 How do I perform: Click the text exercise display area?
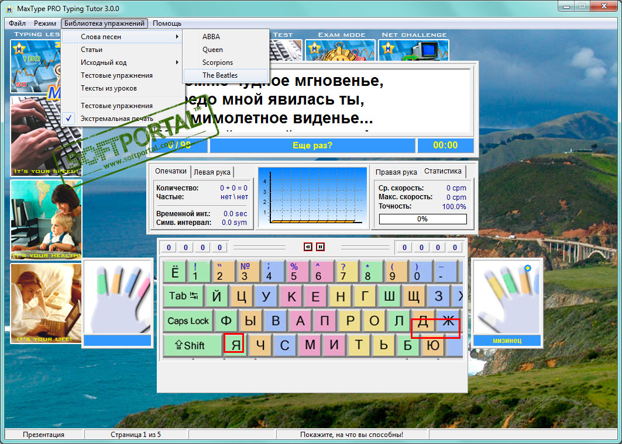pos(328,100)
